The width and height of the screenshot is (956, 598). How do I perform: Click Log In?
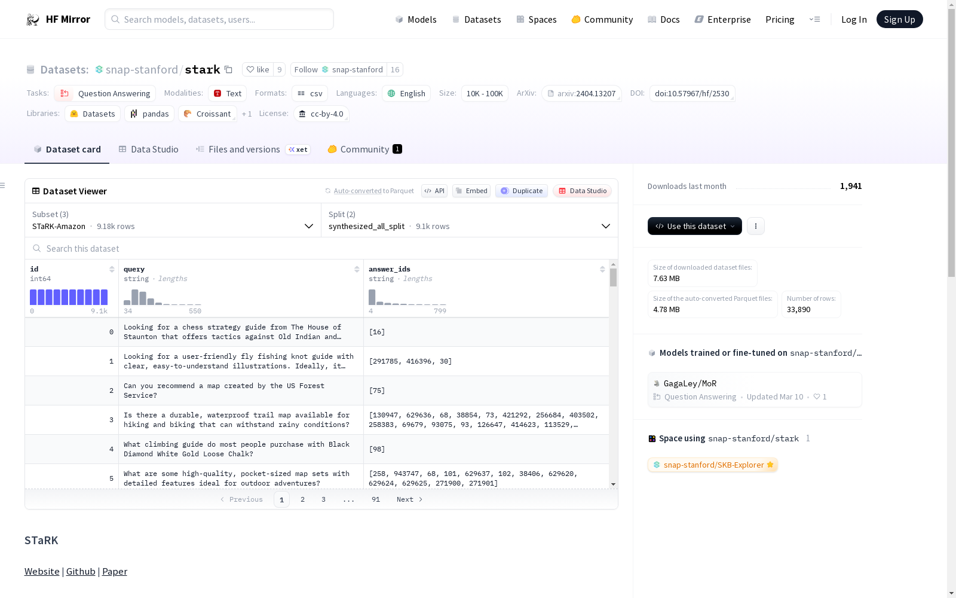(x=854, y=19)
